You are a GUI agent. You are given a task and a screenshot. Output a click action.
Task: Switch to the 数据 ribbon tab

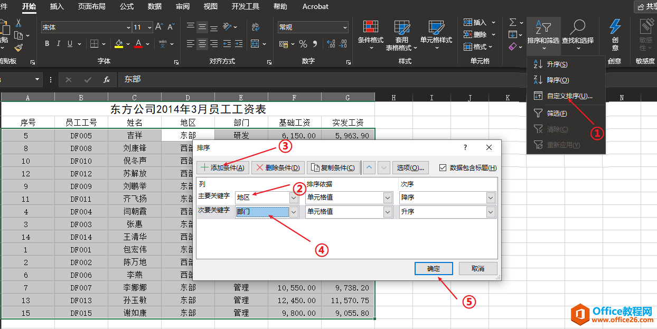tap(155, 7)
